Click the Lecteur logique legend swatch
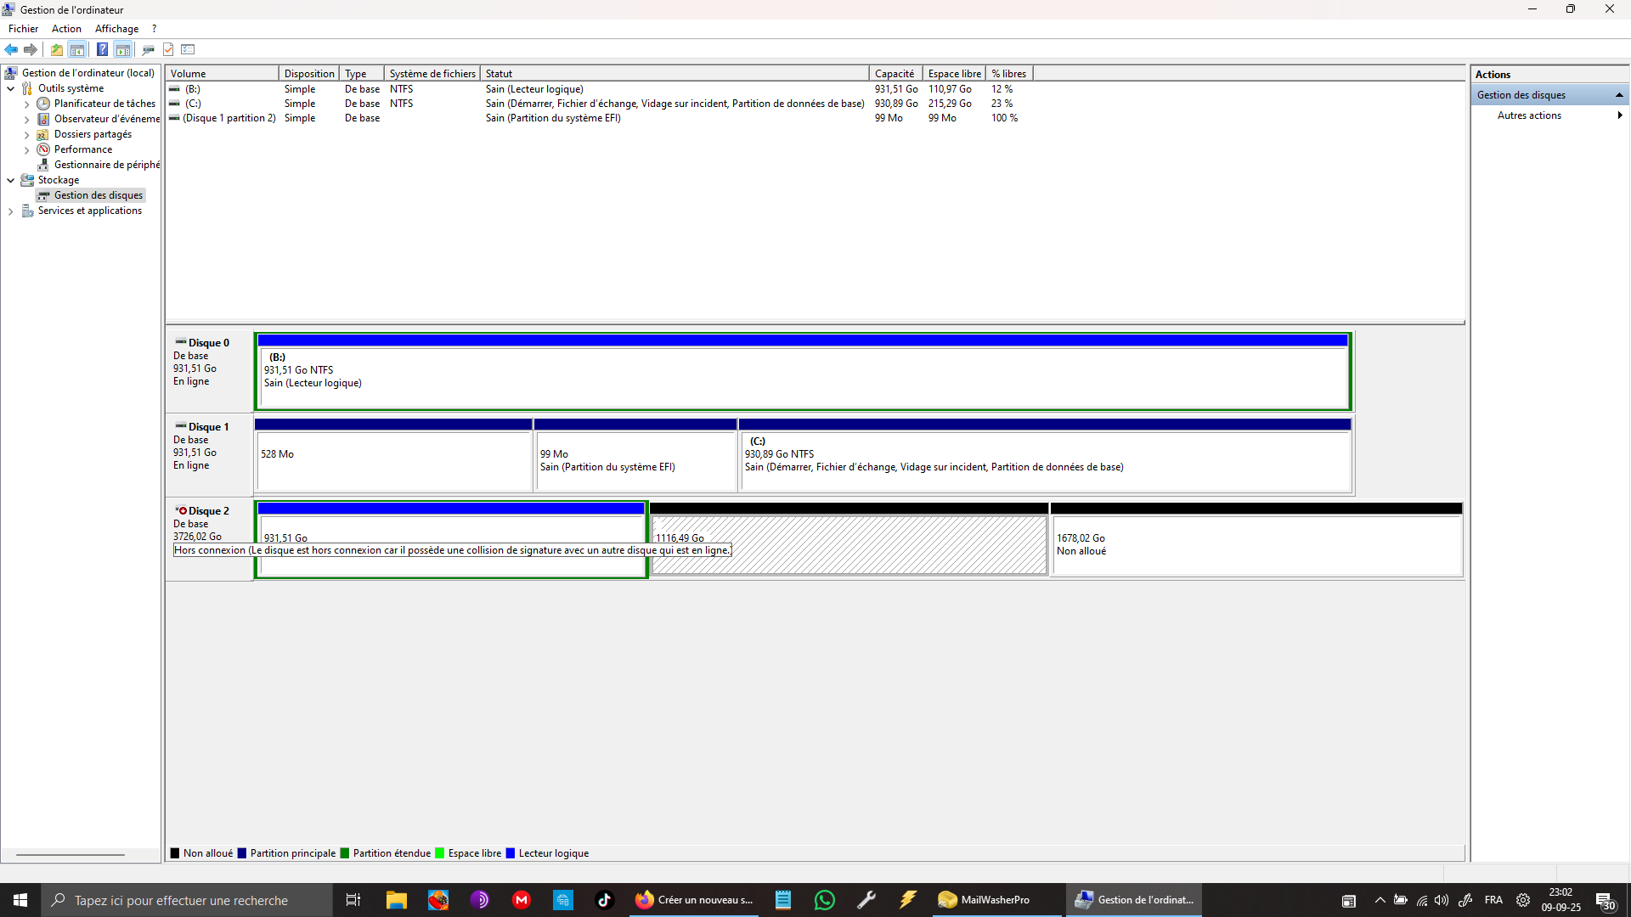 coord(511,853)
